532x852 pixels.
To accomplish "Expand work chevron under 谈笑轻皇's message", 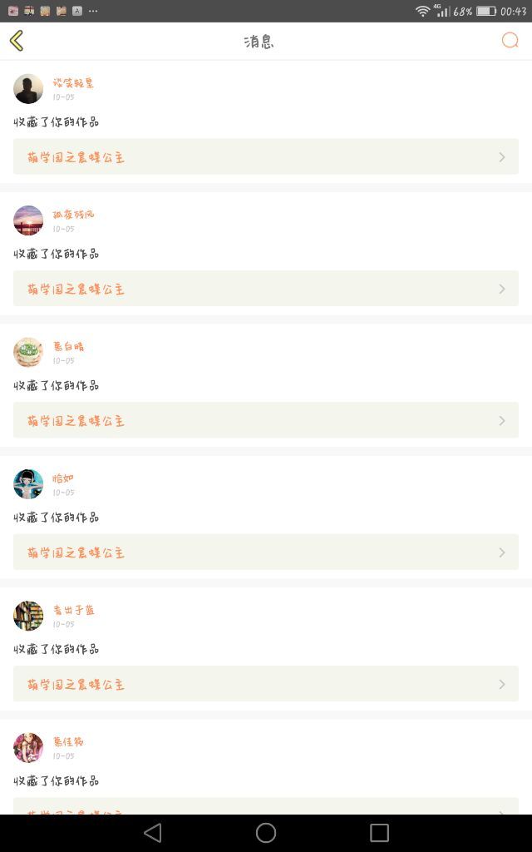I will pos(502,157).
